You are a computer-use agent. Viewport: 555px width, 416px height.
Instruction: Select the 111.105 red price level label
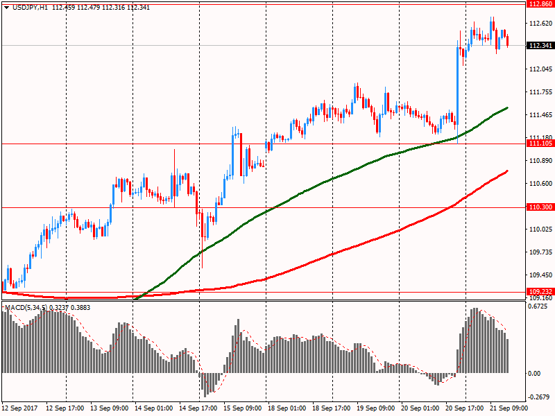click(x=540, y=144)
